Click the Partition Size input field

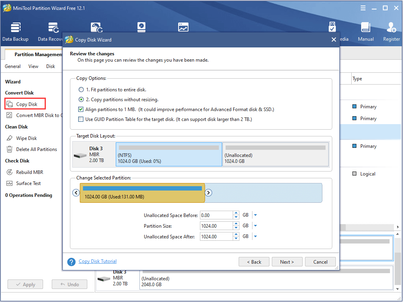[x=217, y=226]
